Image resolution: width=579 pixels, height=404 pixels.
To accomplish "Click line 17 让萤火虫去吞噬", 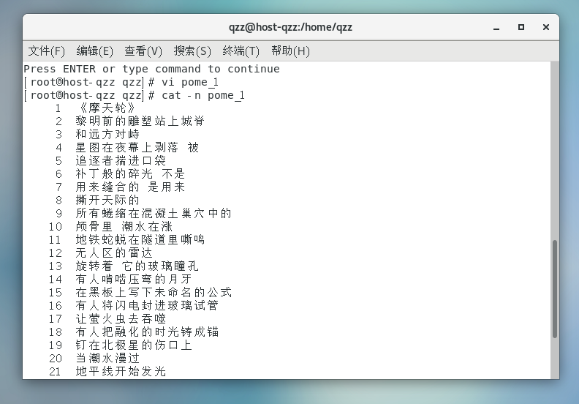I will point(121,319).
